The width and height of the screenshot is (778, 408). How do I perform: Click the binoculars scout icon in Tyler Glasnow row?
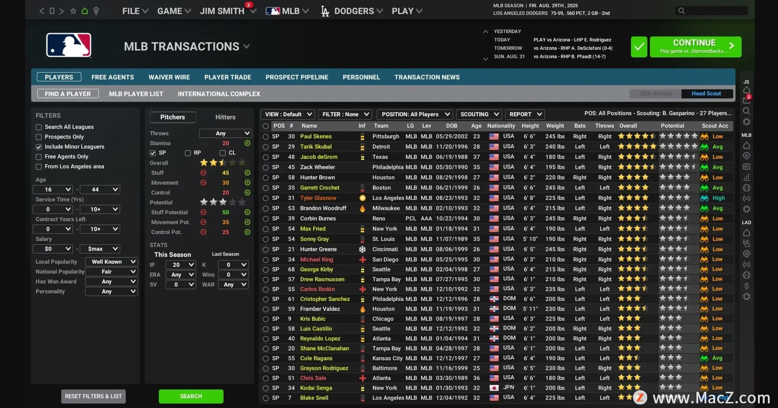pyautogui.click(x=705, y=198)
